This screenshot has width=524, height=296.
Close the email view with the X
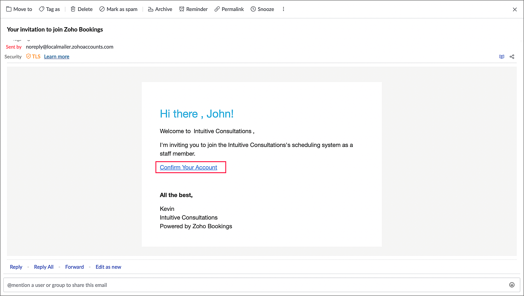(x=515, y=9)
